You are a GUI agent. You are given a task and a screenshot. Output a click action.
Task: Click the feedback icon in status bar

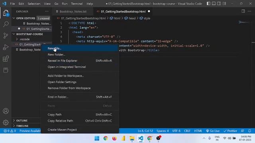pyautogui.click(x=243, y=131)
